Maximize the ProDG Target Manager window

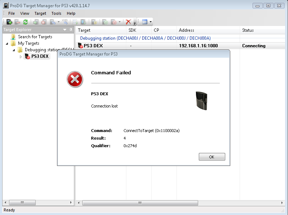269,6
